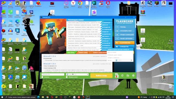Open the Minecraft 1.20.3 news heading
This screenshot has height=99, width=176.
[50, 64]
